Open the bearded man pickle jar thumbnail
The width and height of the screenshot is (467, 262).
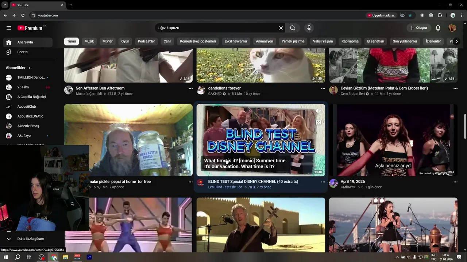tap(128, 140)
